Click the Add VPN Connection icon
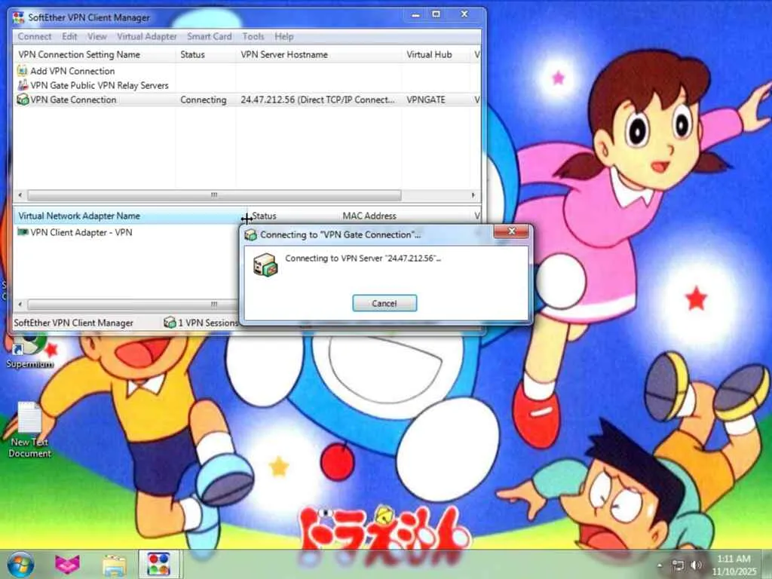 coord(22,71)
